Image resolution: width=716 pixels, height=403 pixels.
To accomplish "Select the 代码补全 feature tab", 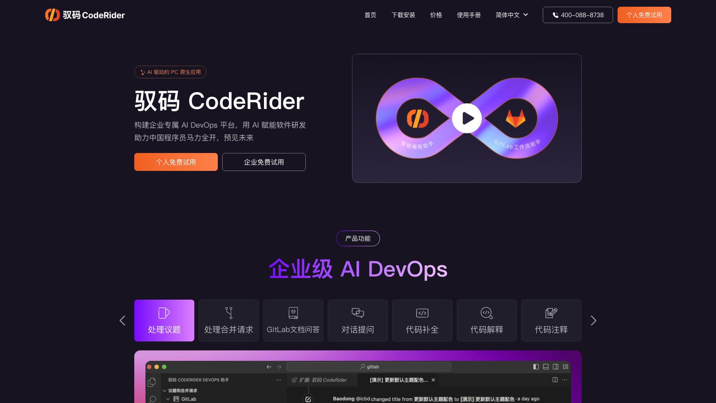I will 422,321.
